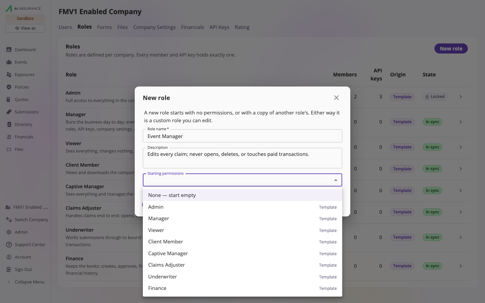Switch to the Files tab

pos(123,27)
